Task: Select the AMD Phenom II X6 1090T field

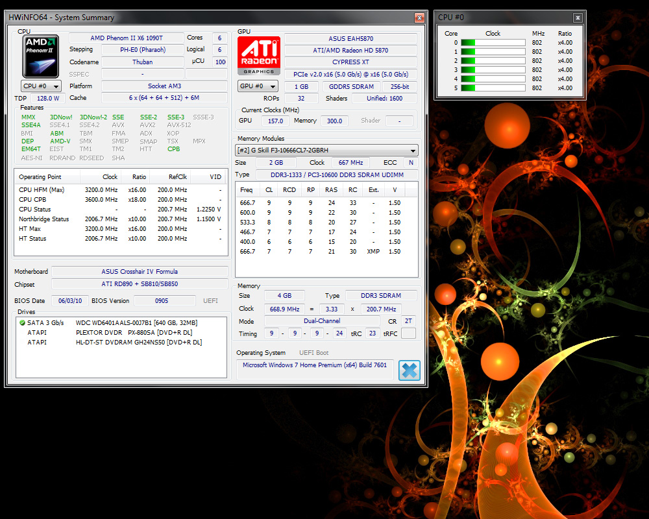Action: 127,38
